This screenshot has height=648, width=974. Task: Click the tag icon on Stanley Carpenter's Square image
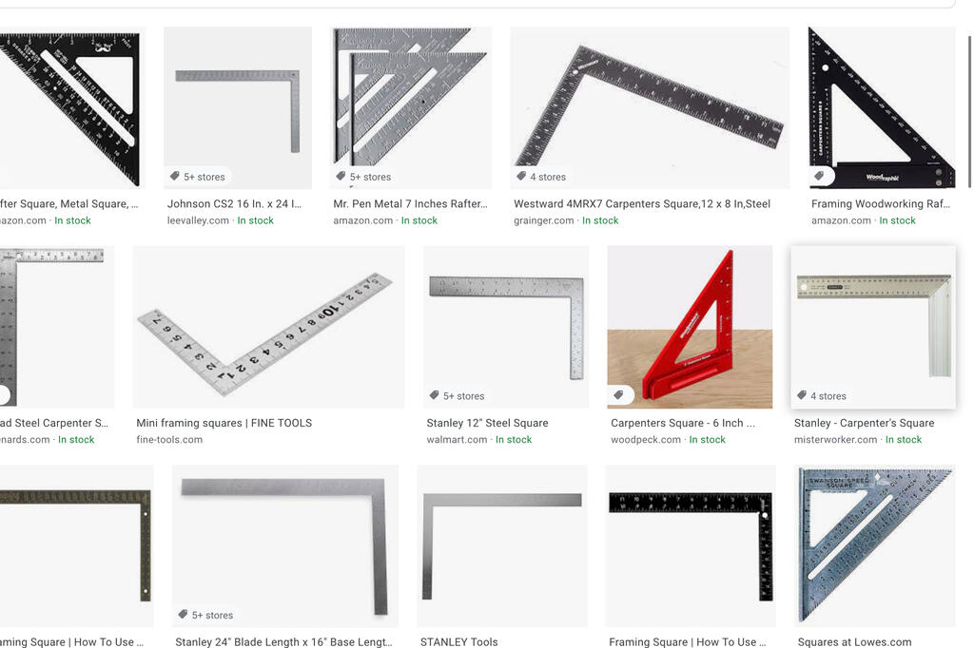click(802, 395)
